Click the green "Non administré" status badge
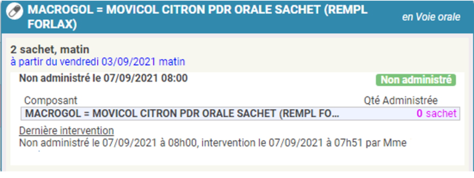 [x=416, y=80]
